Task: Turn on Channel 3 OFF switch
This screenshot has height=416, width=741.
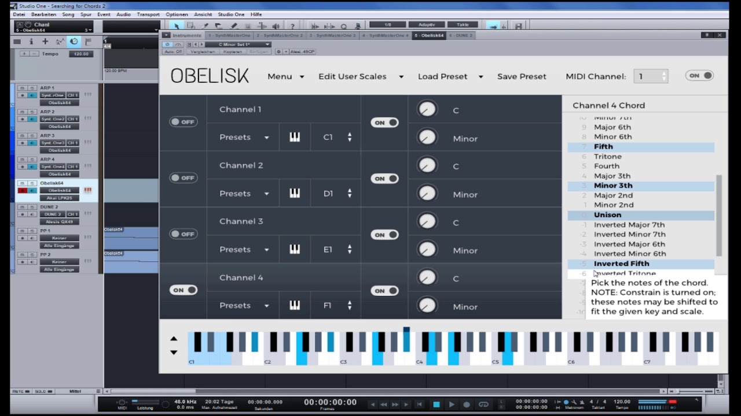Action: 183,234
